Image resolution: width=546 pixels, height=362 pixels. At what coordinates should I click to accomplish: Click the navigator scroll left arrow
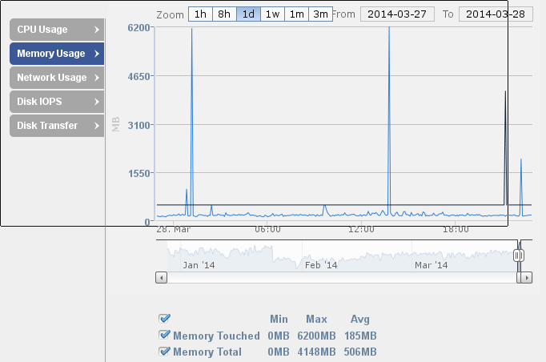point(161,278)
